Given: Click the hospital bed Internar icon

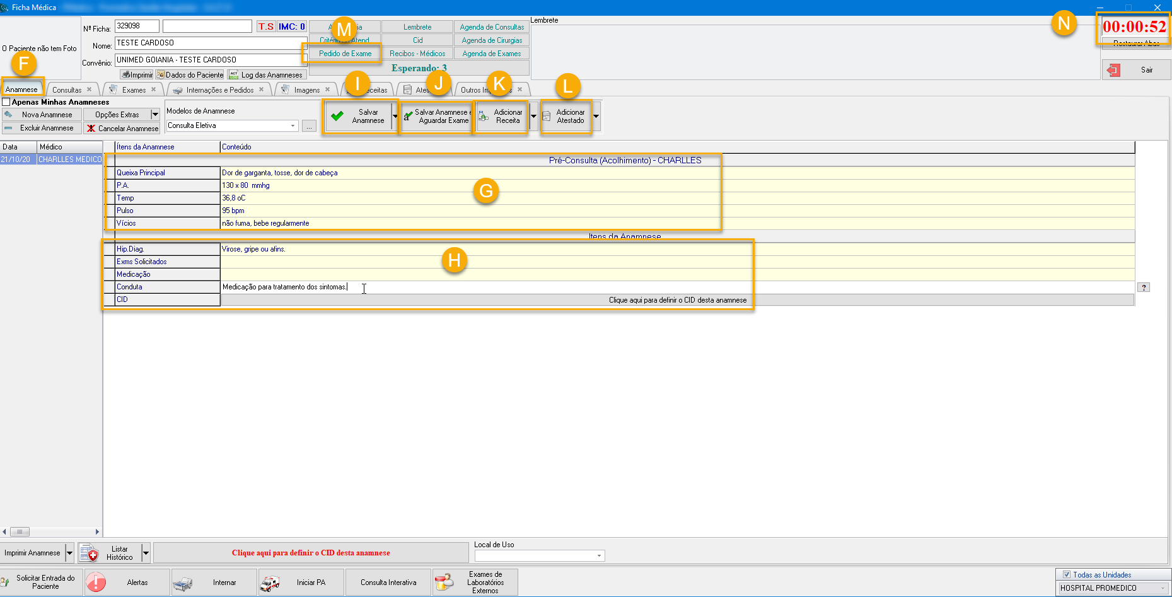Looking at the screenshot, I should point(183,583).
